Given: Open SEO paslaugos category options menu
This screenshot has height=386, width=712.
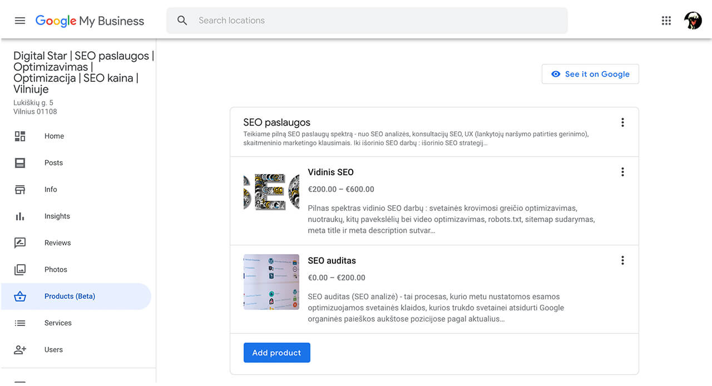Looking at the screenshot, I should click(x=622, y=122).
